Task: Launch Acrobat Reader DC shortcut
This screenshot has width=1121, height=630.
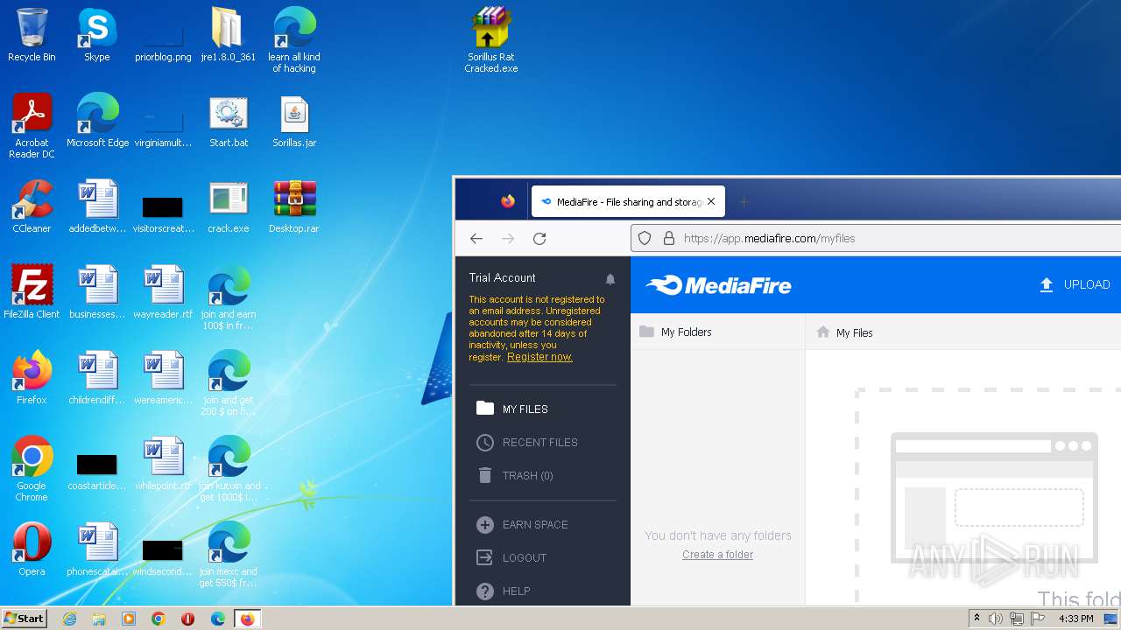Action: [32, 125]
